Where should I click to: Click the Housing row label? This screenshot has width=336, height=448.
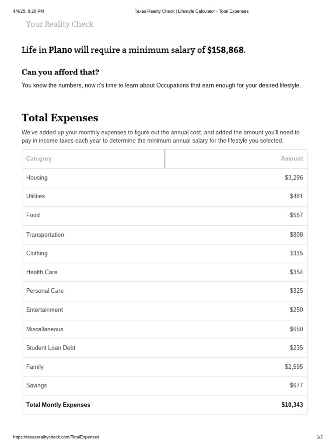click(x=37, y=178)
